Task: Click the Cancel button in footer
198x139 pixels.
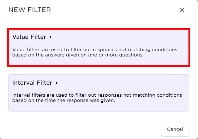Action: coord(175,129)
